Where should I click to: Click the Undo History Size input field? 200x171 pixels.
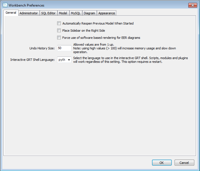(64, 48)
